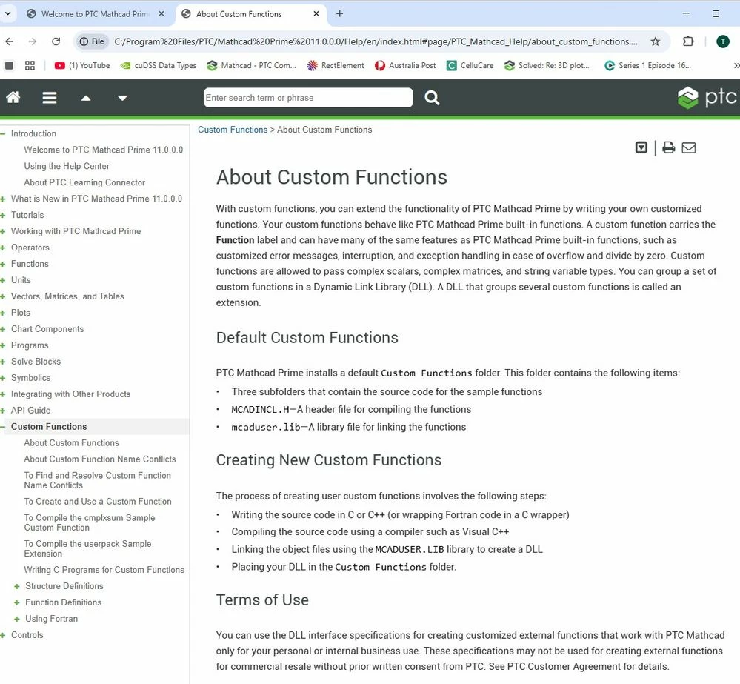The width and height of the screenshot is (740, 684).
Task: Open the cuDSS Data Types bookmark
Action: pyautogui.click(x=159, y=66)
